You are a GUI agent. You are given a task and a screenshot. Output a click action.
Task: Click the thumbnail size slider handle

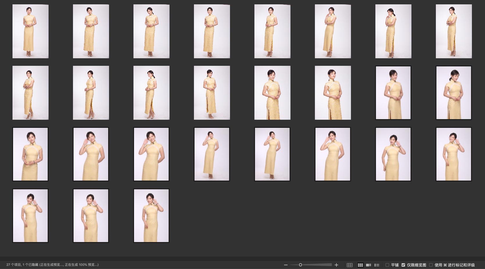click(300, 265)
